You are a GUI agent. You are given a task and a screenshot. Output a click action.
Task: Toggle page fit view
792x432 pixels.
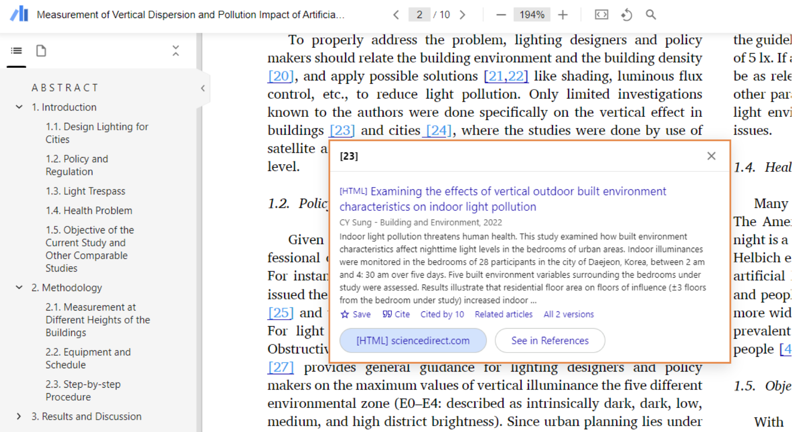click(x=601, y=14)
